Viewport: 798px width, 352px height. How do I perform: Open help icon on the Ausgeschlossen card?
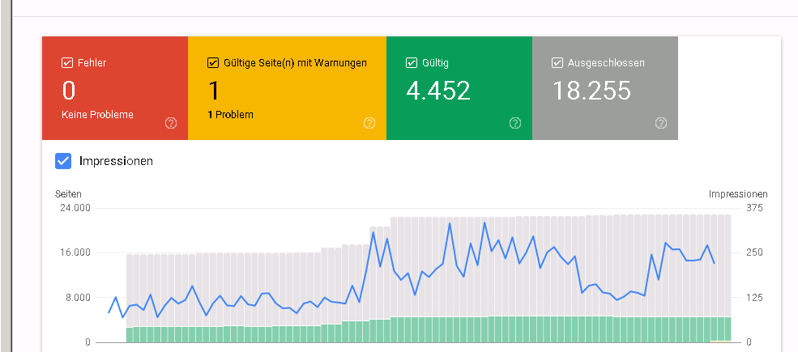(661, 123)
